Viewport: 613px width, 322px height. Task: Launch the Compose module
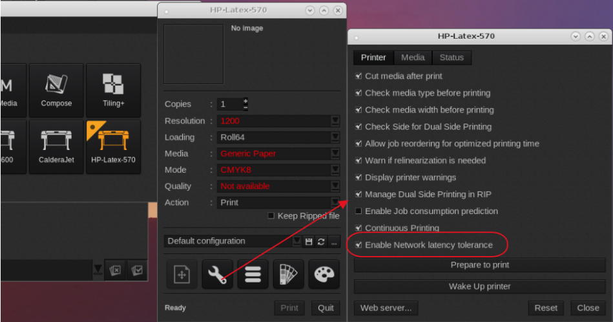click(56, 91)
